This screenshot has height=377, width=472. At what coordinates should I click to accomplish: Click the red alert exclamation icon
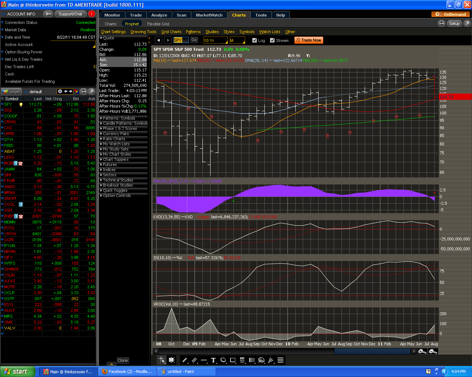[x=92, y=14]
